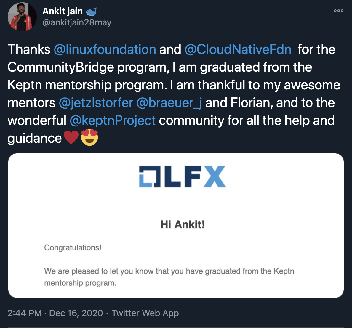Select the 'Hi Ankit!' greeting text

(x=182, y=224)
